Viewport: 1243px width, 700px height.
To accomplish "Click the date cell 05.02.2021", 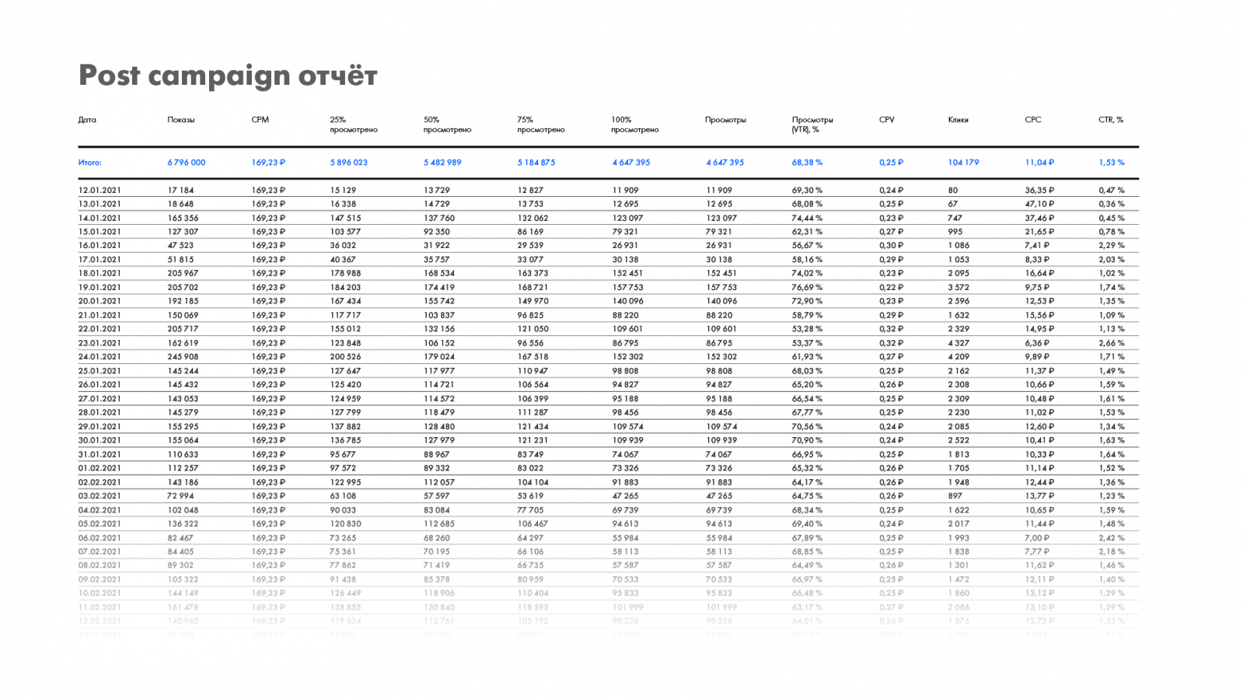I will (100, 524).
